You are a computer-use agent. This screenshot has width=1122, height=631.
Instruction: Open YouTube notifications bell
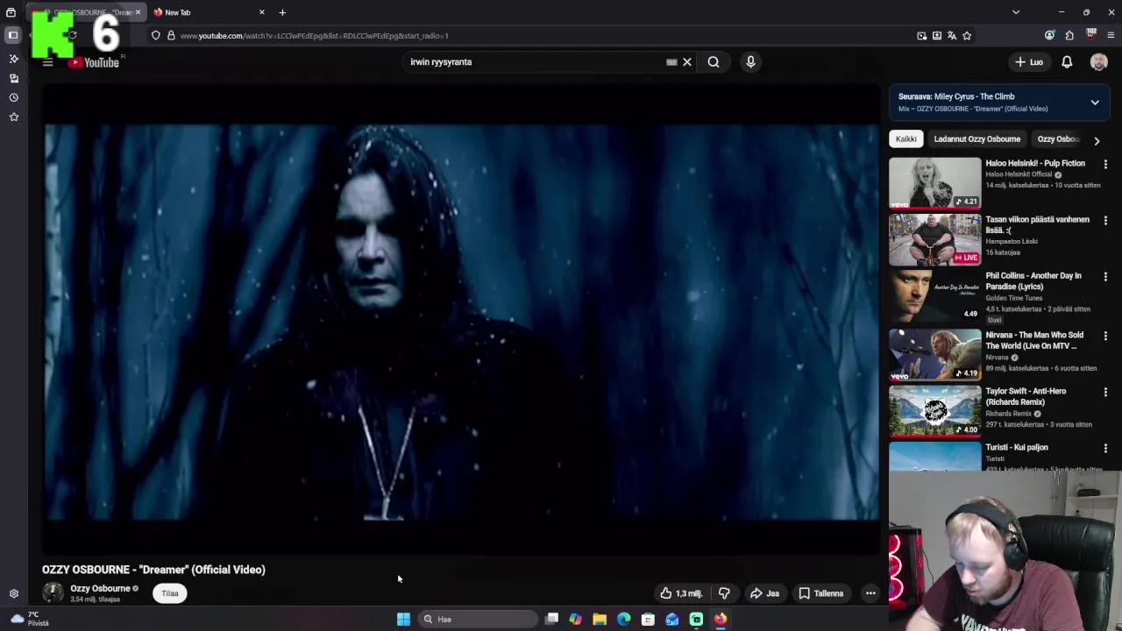pyautogui.click(x=1067, y=62)
